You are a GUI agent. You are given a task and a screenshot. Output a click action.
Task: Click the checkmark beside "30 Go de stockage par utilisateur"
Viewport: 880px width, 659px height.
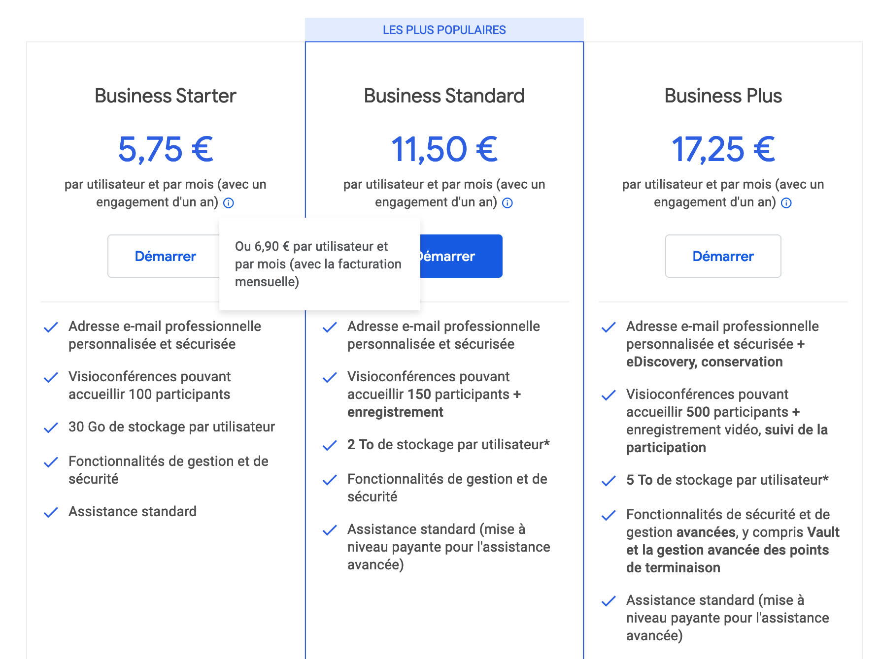(x=51, y=428)
